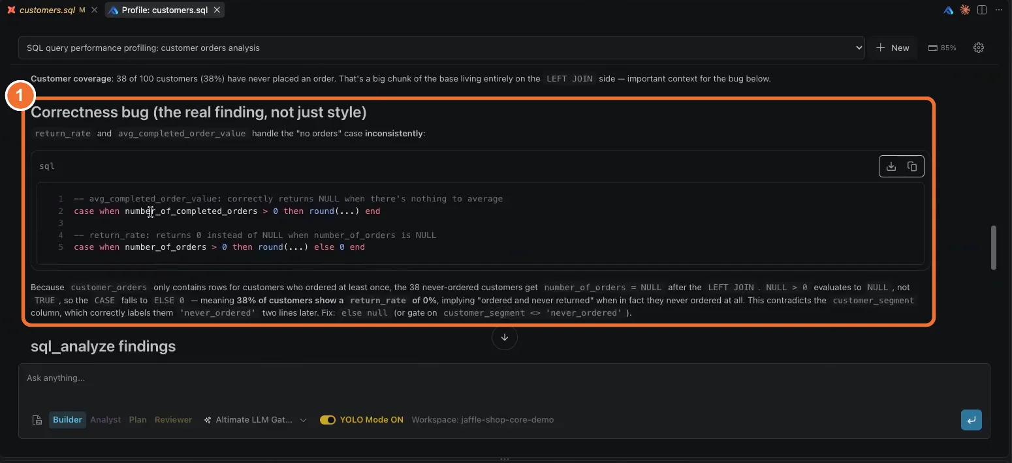Click the Correctness bug heading
1012x463 pixels.
coord(198,112)
